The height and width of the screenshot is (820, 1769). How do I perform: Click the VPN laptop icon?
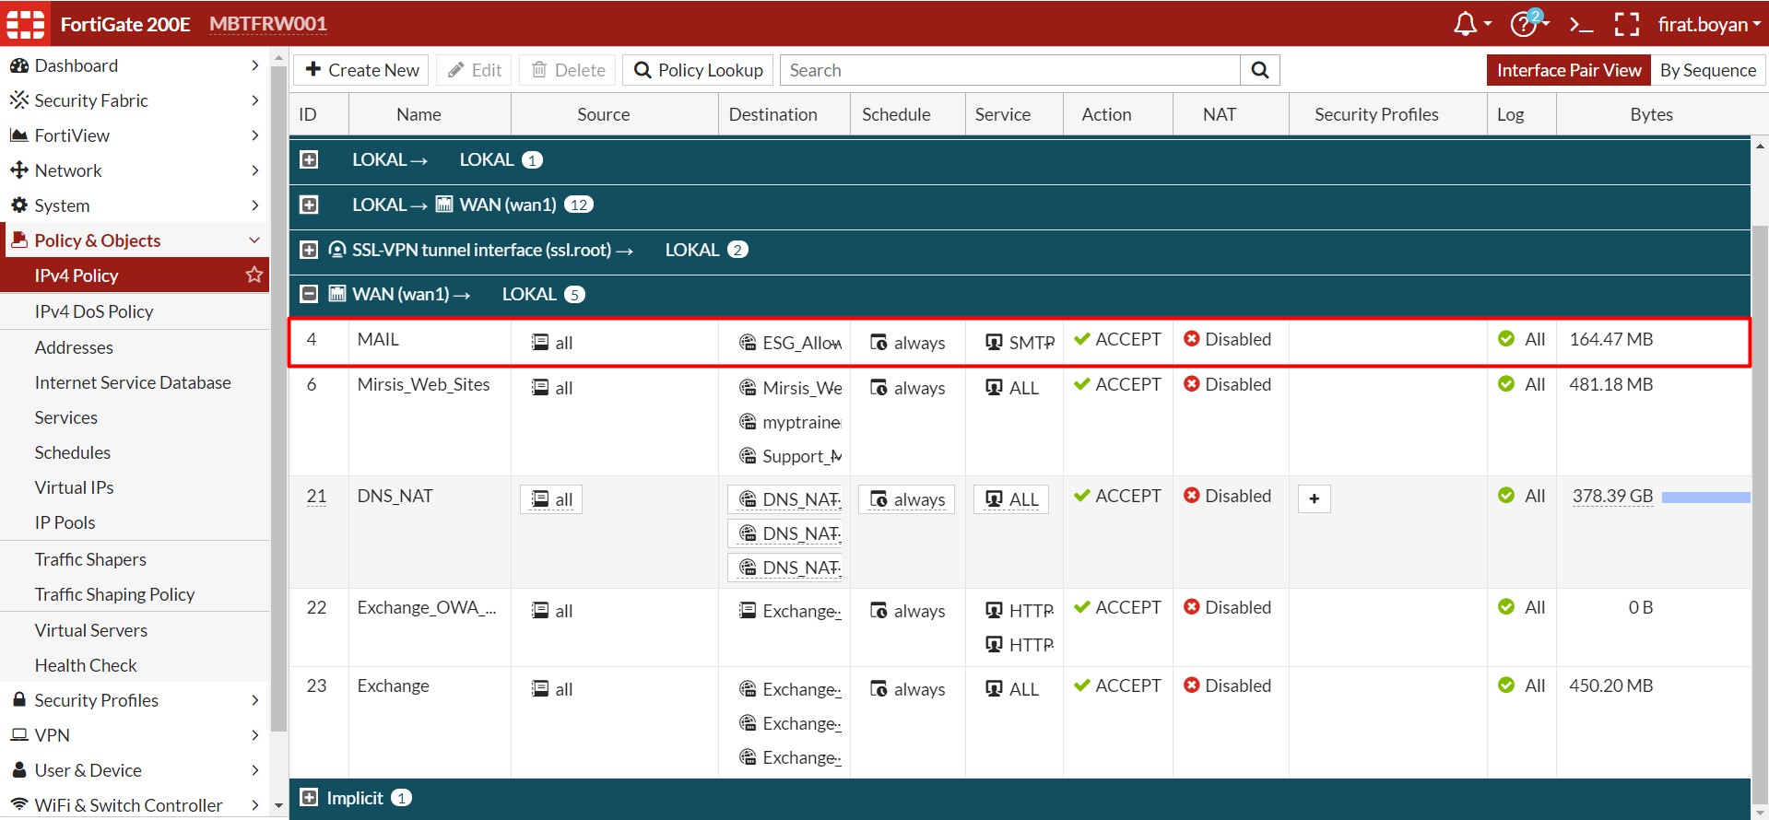coord(18,734)
